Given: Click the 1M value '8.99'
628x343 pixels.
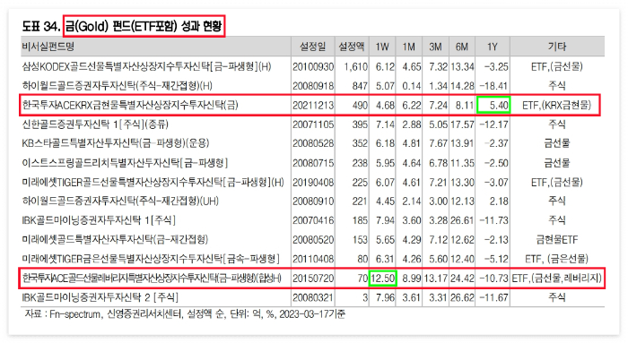Looking at the screenshot, I should click(412, 279).
